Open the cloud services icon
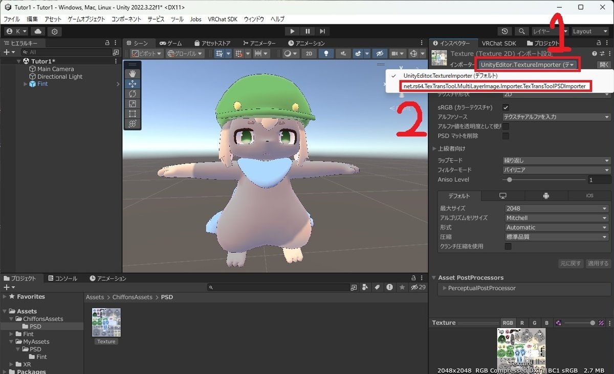The height and width of the screenshot is (374, 614). click(37, 31)
